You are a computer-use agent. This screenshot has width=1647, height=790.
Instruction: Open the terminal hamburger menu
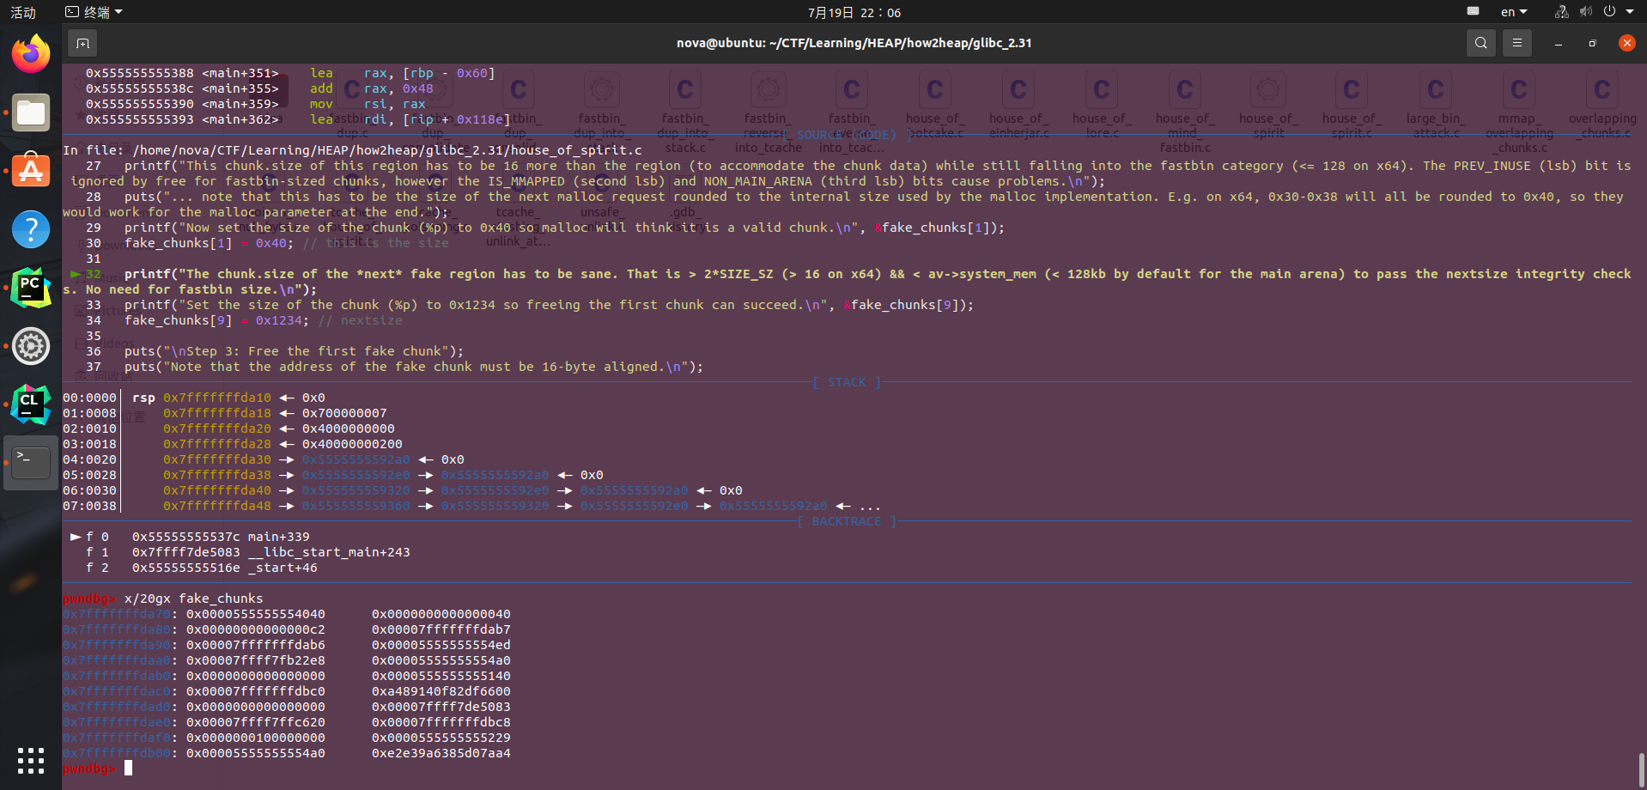1517,43
